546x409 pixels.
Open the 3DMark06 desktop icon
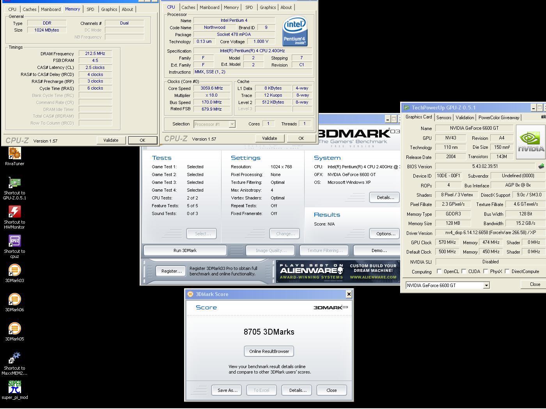click(x=14, y=300)
